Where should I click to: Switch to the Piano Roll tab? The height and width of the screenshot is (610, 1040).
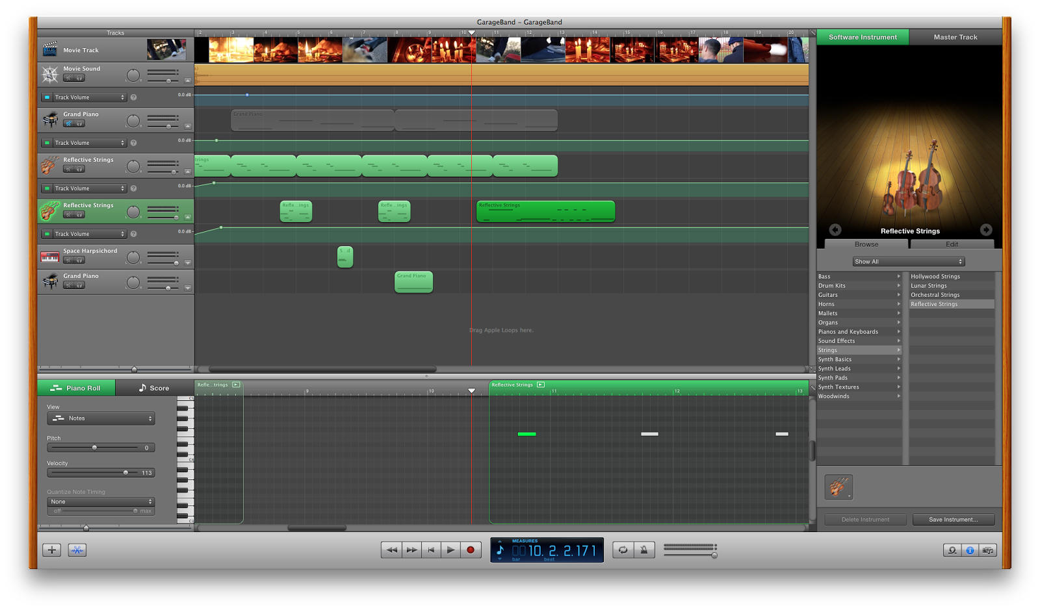[77, 388]
